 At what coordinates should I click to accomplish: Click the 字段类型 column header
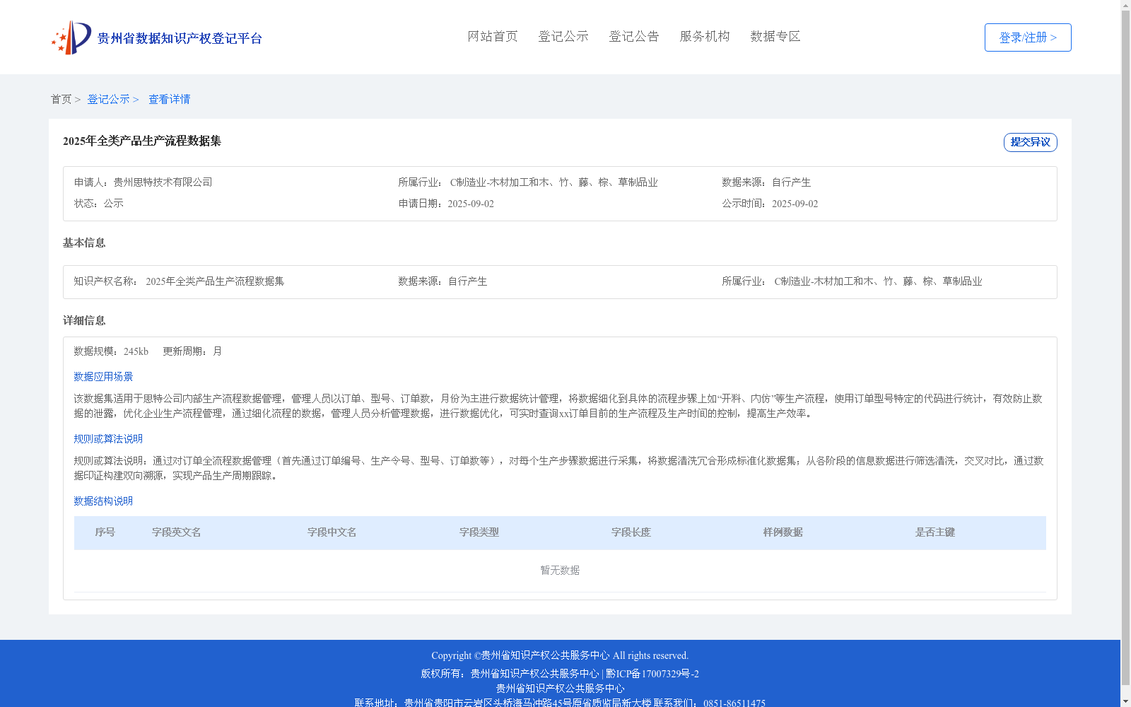[479, 532]
